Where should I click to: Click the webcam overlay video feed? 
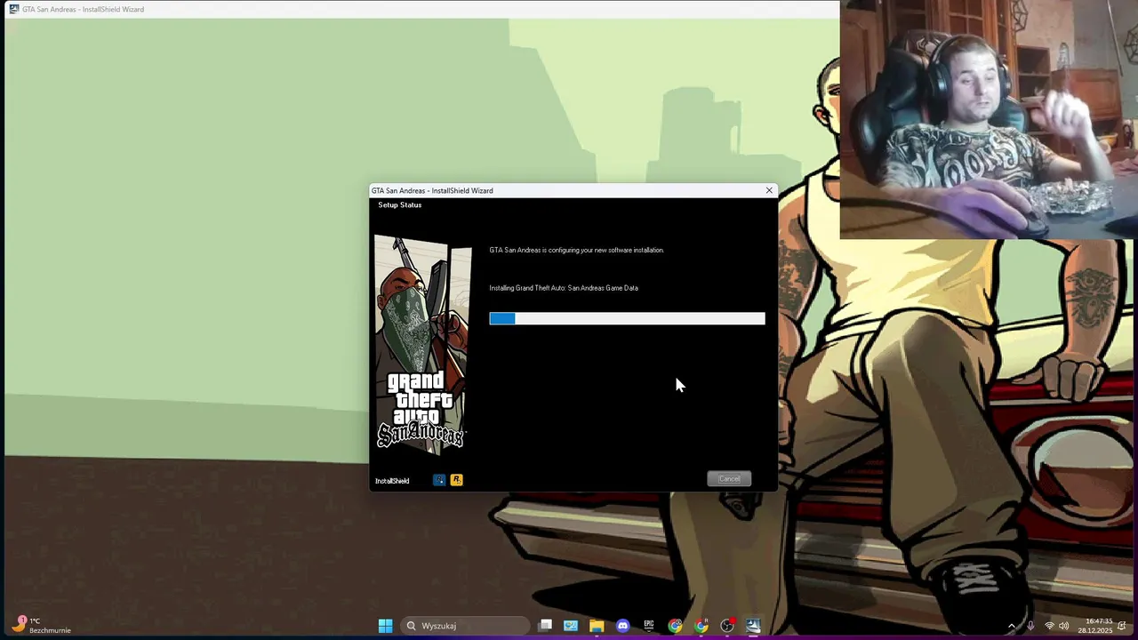[989, 120]
